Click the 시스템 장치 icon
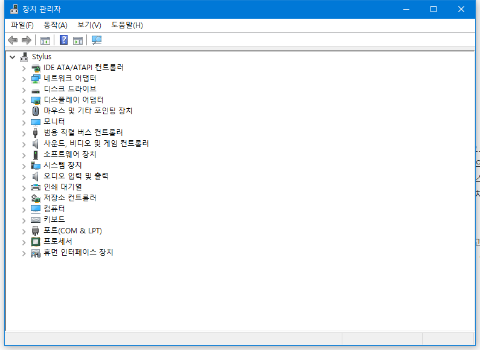 click(x=36, y=166)
